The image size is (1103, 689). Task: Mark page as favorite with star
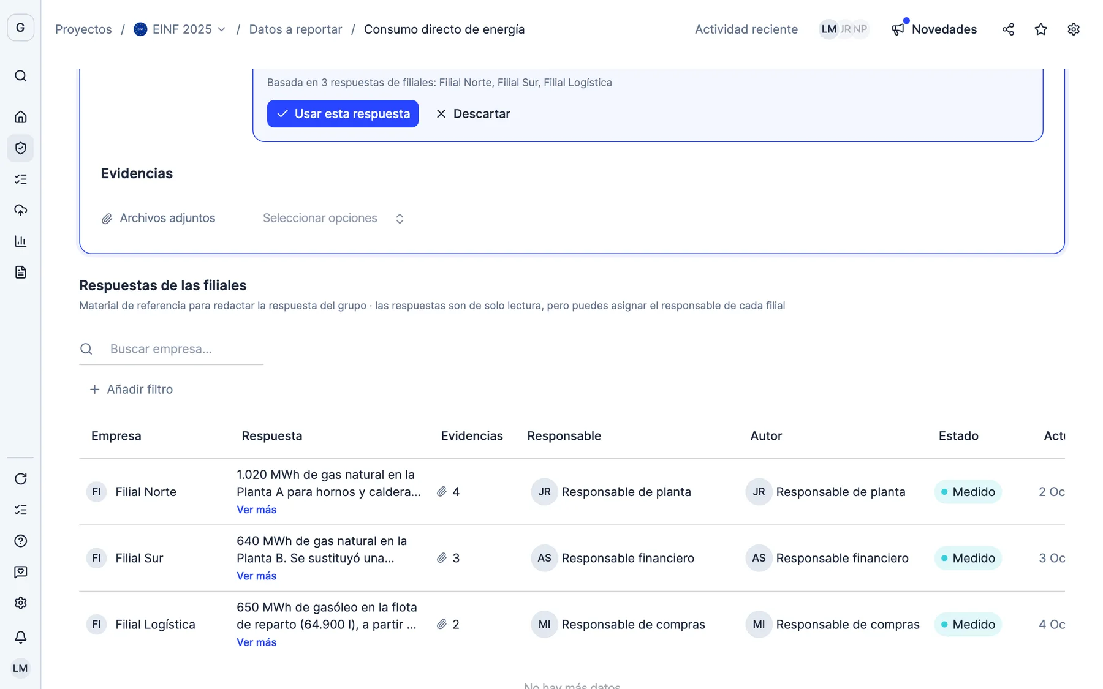[1040, 29]
